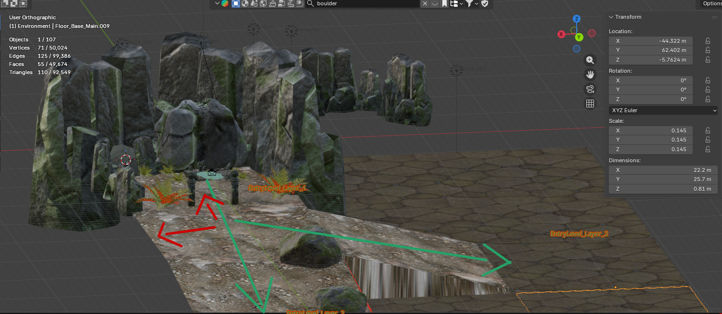Toggle the curved-line button after the clear X
722x314 pixels.
click(434, 3)
